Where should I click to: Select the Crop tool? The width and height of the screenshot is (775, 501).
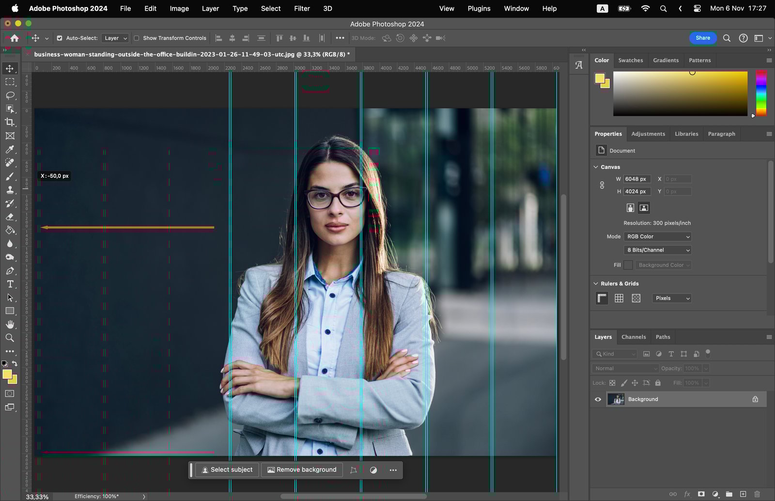pos(10,123)
